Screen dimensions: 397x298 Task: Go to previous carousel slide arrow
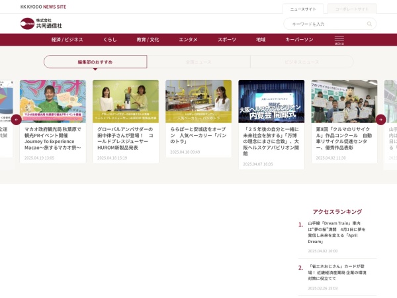click(x=17, y=120)
